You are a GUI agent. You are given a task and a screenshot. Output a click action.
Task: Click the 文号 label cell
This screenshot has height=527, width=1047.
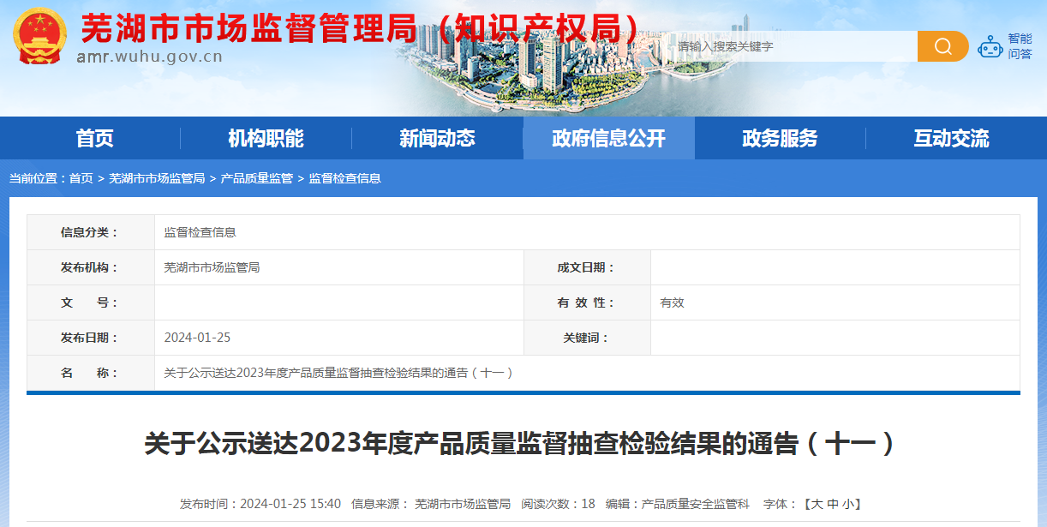click(x=90, y=302)
